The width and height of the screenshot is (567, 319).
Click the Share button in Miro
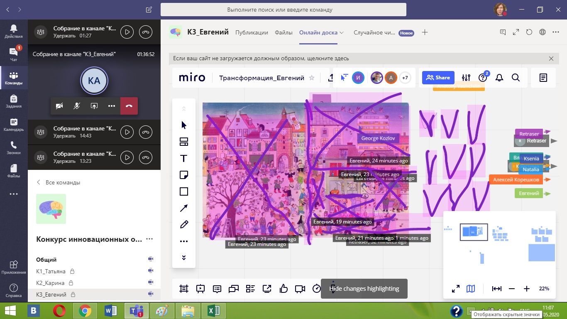click(438, 78)
